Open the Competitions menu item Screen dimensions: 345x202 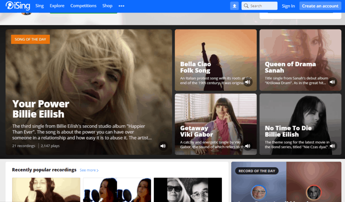point(83,6)
